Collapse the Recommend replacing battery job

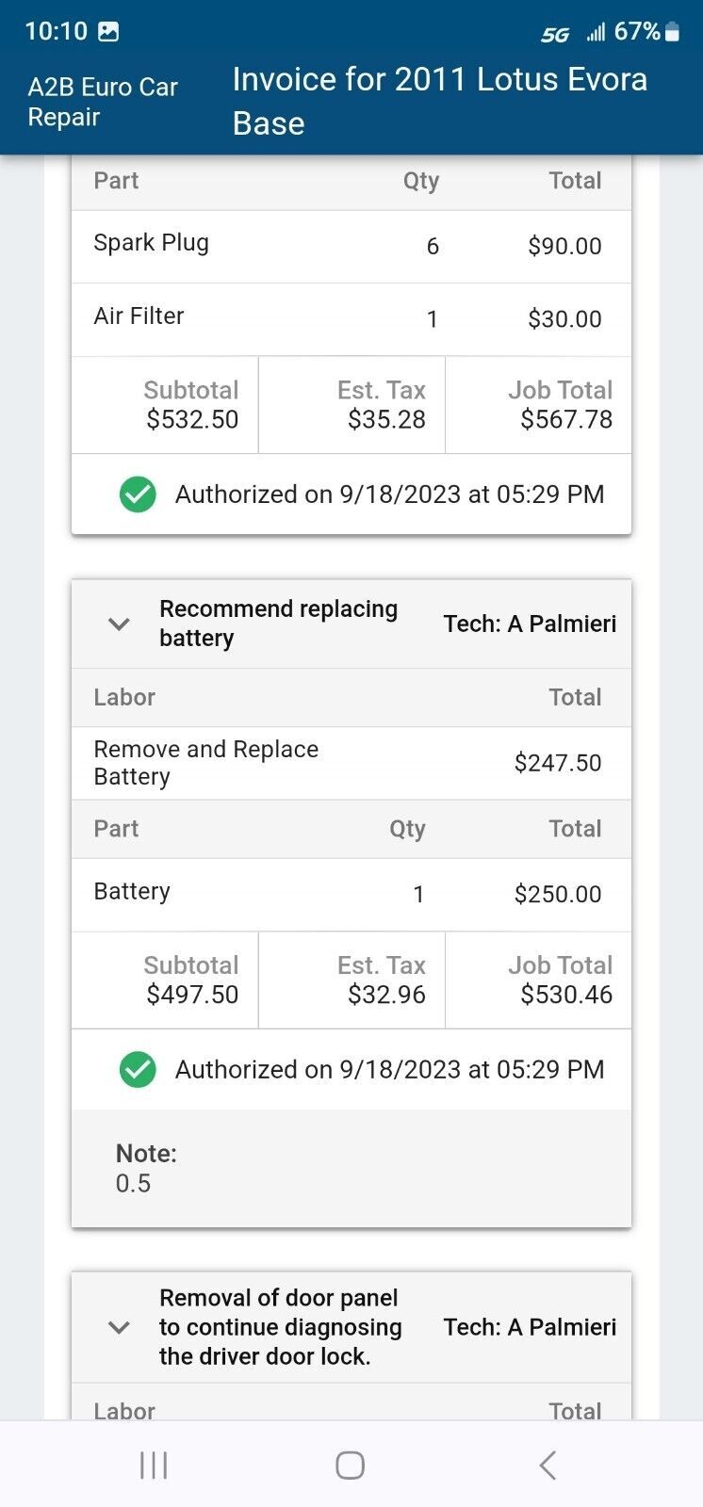(x=119, y=624)
